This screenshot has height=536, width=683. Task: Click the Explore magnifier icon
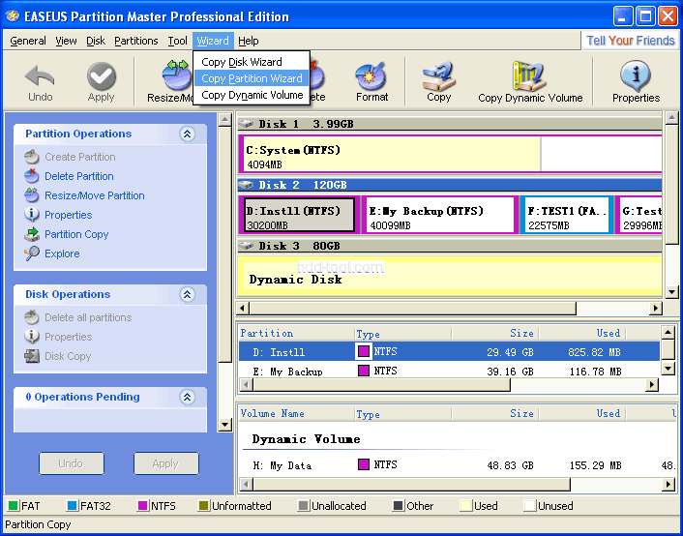pos(31,253)
